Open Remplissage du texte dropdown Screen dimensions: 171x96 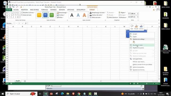pos(98,13)
